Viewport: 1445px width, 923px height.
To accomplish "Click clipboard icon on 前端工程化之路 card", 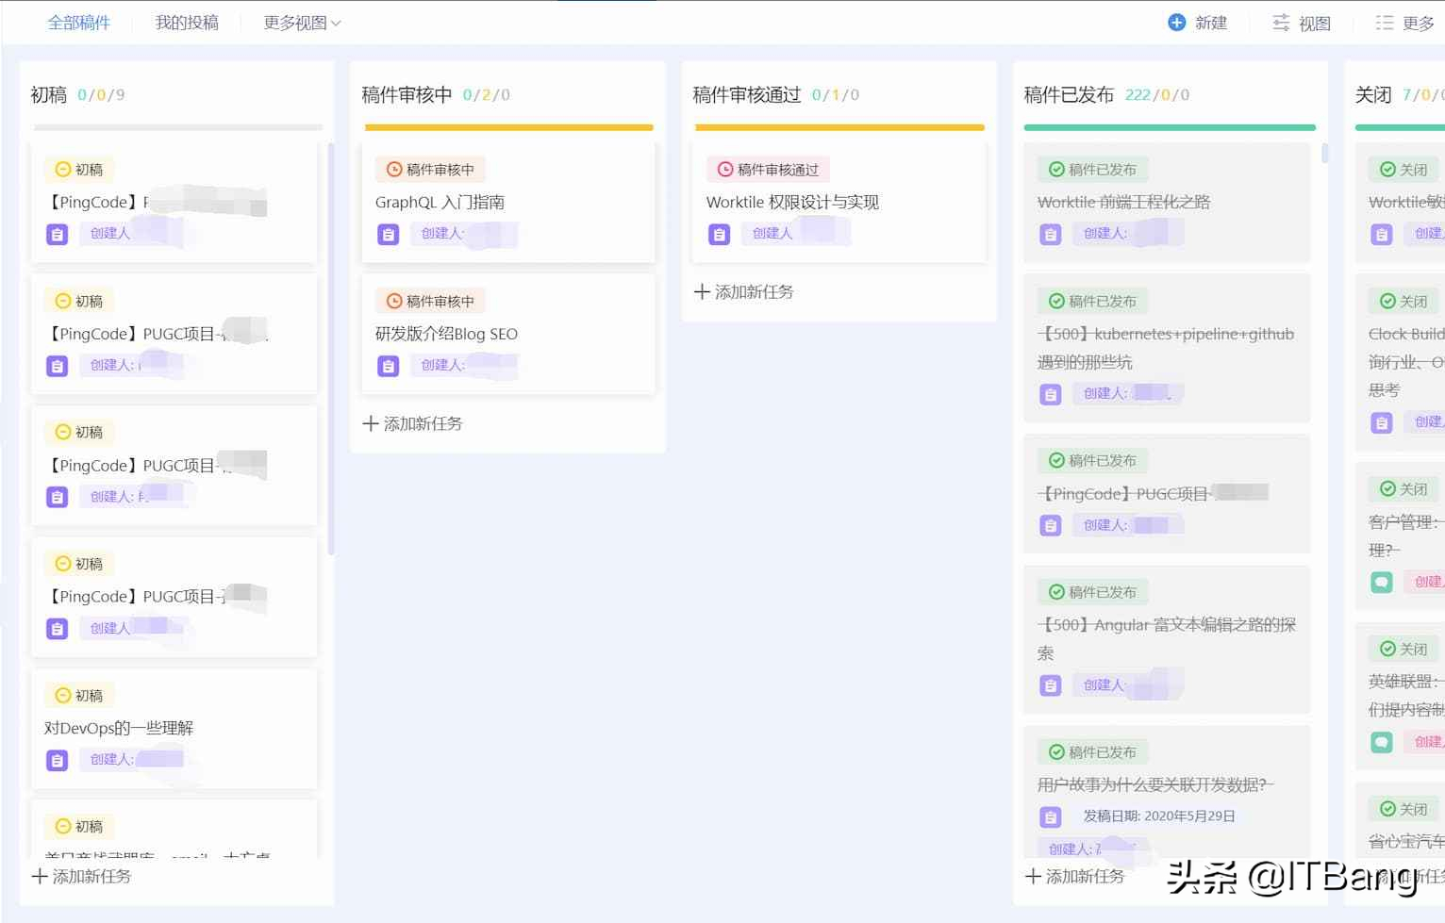I will tap(1051, 235).
